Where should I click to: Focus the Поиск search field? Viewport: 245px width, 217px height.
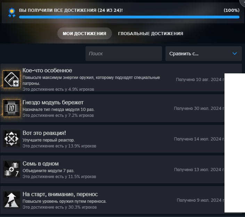pos(124,54)
